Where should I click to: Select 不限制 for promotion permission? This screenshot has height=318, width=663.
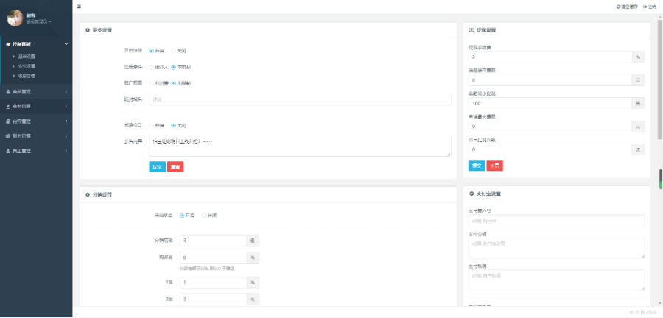tap(173, 83)
